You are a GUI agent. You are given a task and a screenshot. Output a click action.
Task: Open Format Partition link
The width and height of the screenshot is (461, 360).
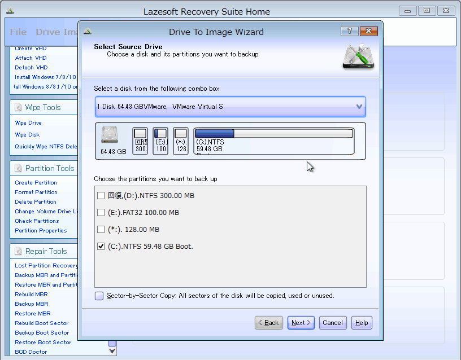pos(36,192)
